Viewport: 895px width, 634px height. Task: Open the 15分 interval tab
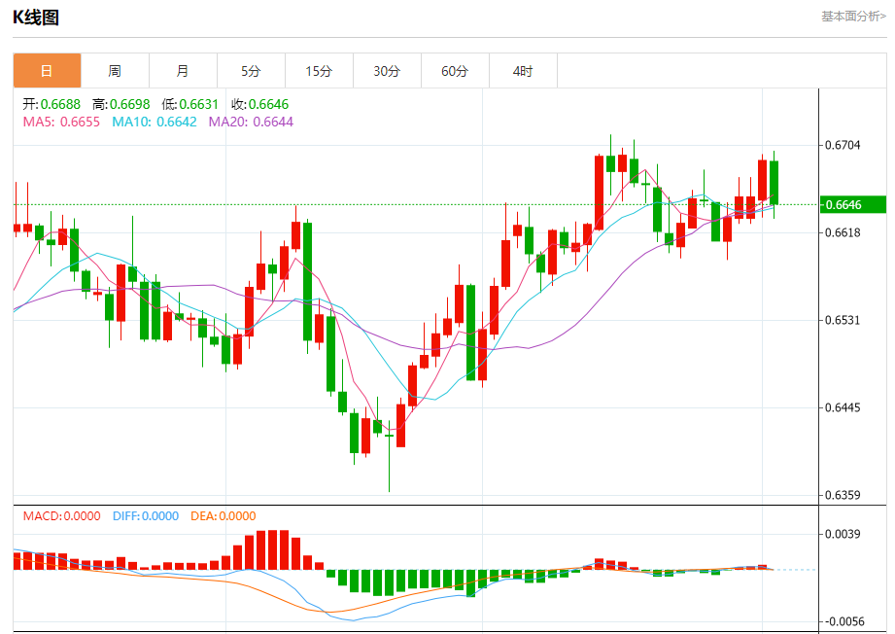click(x=319, y=71)
